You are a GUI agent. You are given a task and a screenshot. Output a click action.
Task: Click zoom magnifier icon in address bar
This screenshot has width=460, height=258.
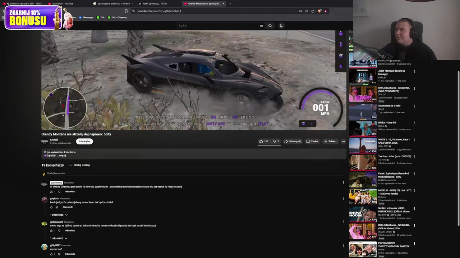click(x=307, y=11)
